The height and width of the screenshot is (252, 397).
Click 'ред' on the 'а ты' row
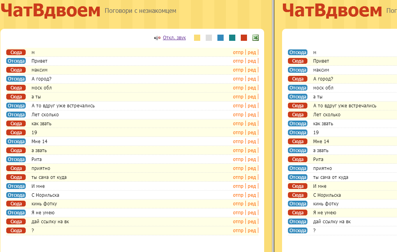click(x=252, y=97)
